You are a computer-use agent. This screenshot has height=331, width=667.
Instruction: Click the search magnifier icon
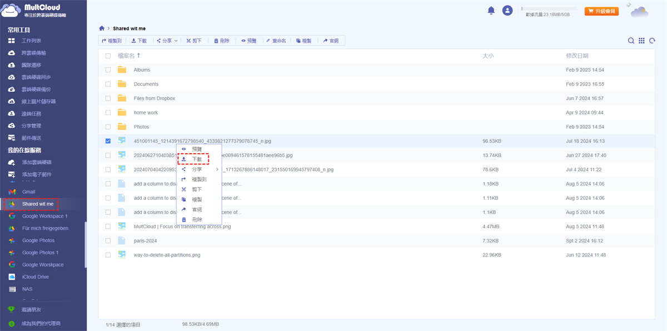click(x=631, y=41)
